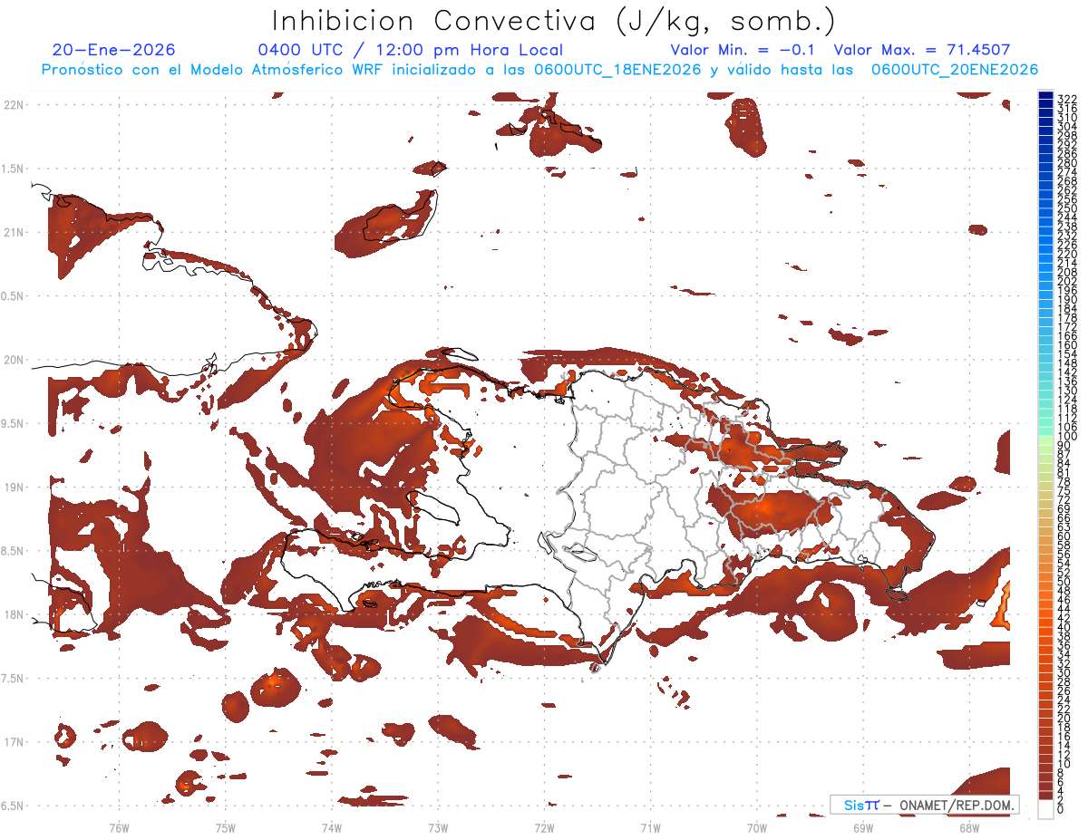
Task: Select the "Valor Max. = 71.4507" text
Action: [922, 51]
